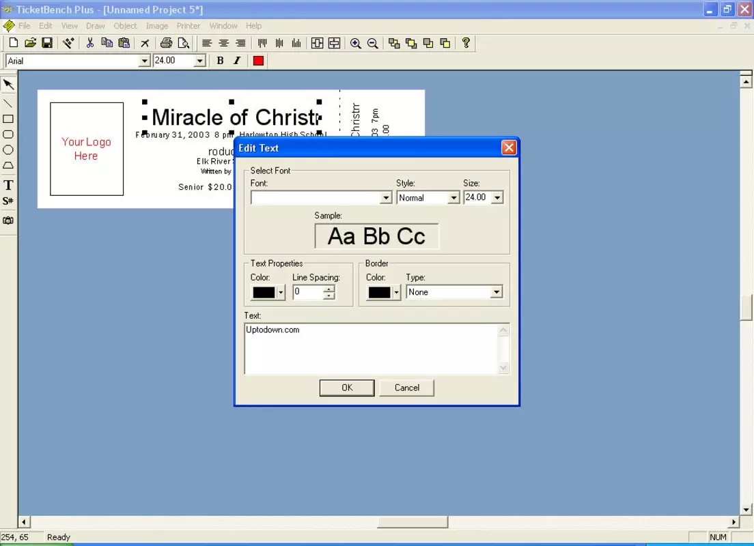The height and width of the screenshot is (546, 754).
Task: Click the black Border Color swatch
Action: (380, 292)
